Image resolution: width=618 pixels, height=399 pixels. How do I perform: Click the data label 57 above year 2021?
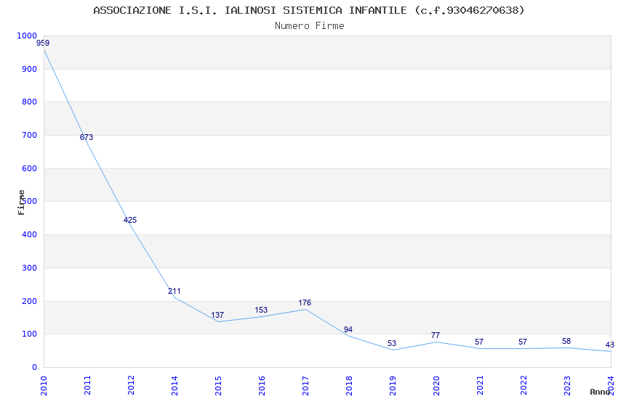point(479,342)
